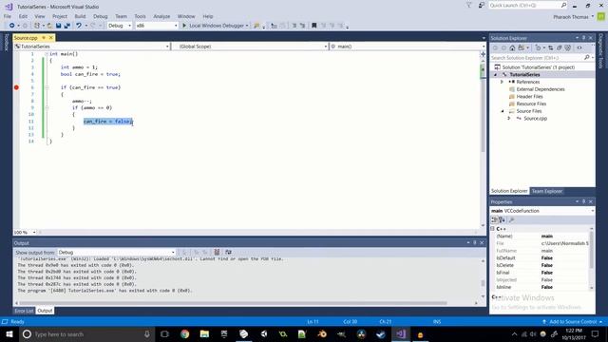The image size is (608, 342).
Task: Click Solution Explorer properties wrench icon
Action: (x=568, y=48)
